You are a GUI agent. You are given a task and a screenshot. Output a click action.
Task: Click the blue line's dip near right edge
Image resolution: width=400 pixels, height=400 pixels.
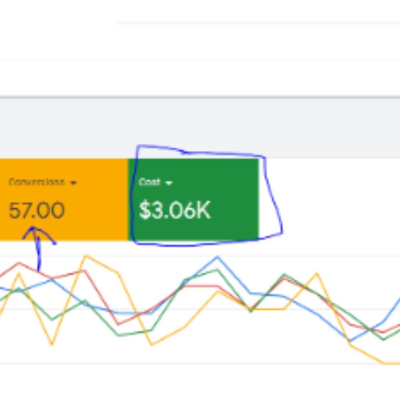(x=350, y=341)
